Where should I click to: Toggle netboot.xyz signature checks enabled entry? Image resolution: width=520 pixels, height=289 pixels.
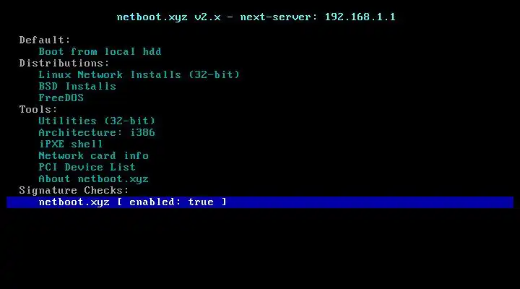click(260, 202)
